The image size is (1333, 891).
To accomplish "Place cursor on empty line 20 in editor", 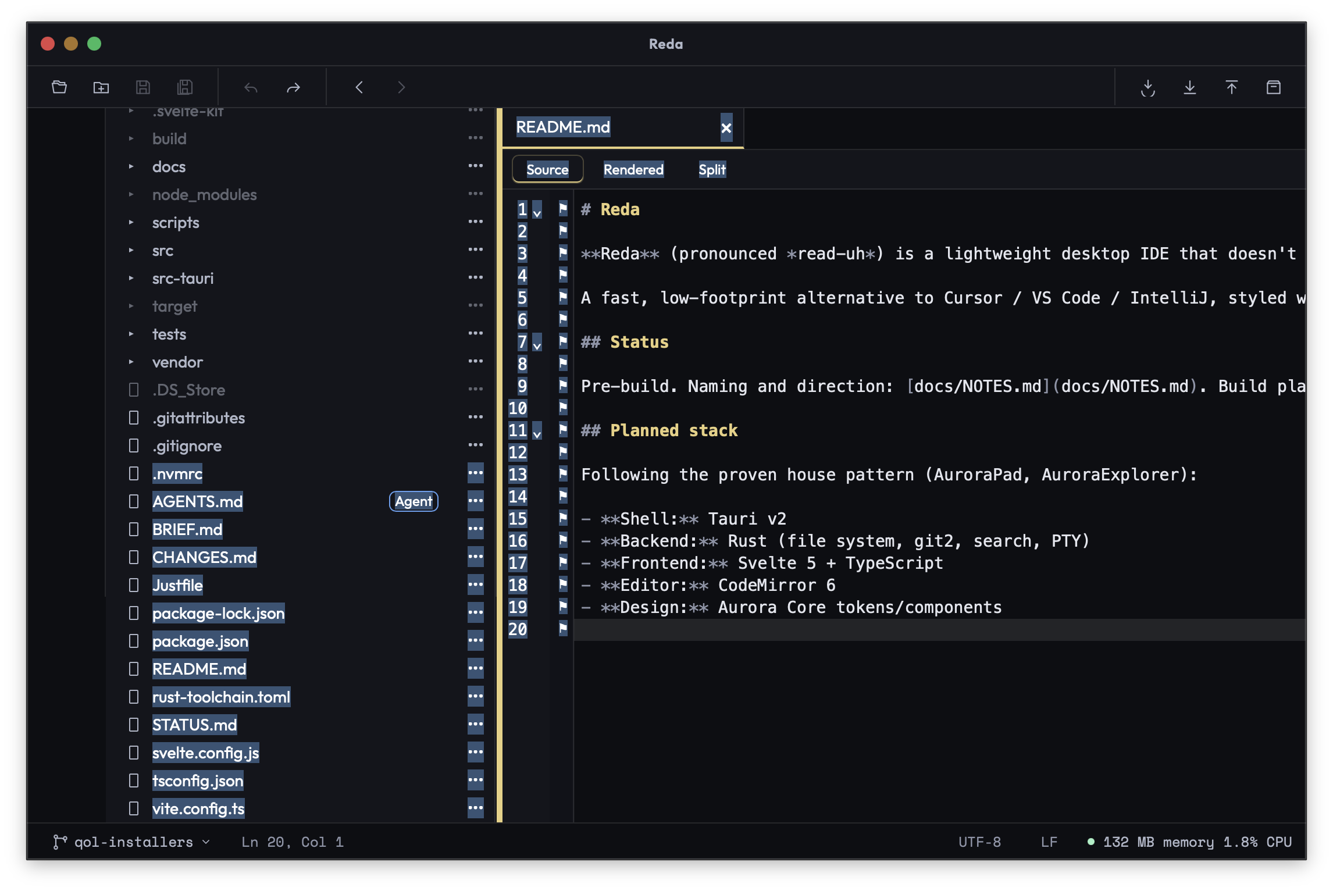I will click(939, 629).
